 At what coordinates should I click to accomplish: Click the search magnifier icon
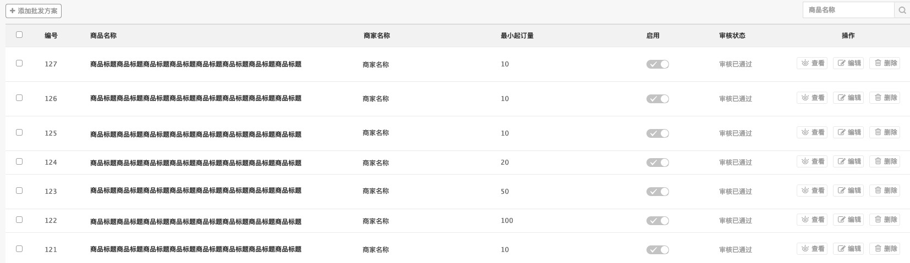tap(902, 10)
